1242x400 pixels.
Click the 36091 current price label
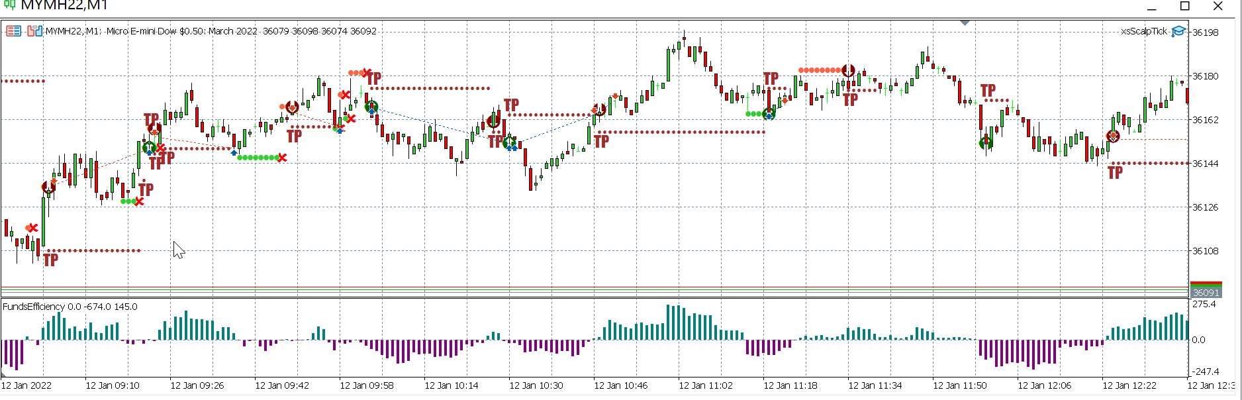click(x=1206, y=292)
